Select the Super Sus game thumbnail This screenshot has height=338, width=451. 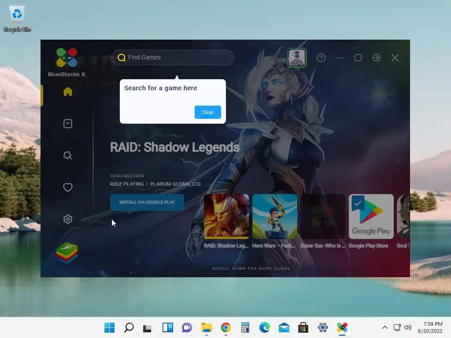coord(323,217)
